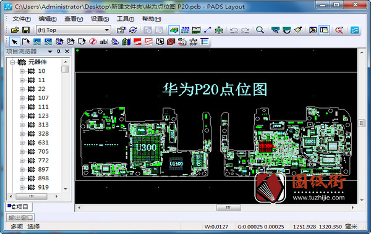The width and height of the screenshot is (371, 234).
Task: Click the DXF import icon
Action: (194, 42)
